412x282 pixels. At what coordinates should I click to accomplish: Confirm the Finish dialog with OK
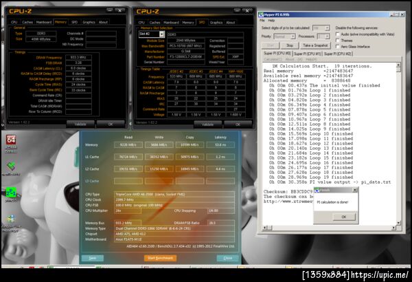click(x=344, y=217)
